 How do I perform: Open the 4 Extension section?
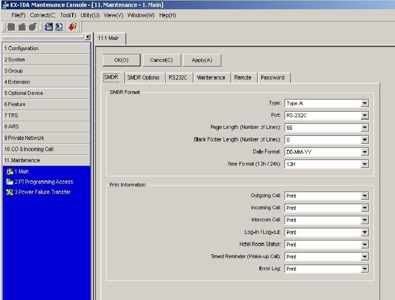[x=47, y=82]
